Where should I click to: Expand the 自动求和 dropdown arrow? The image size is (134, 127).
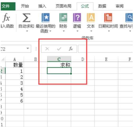pyautogui.click(x=27, y=31)
